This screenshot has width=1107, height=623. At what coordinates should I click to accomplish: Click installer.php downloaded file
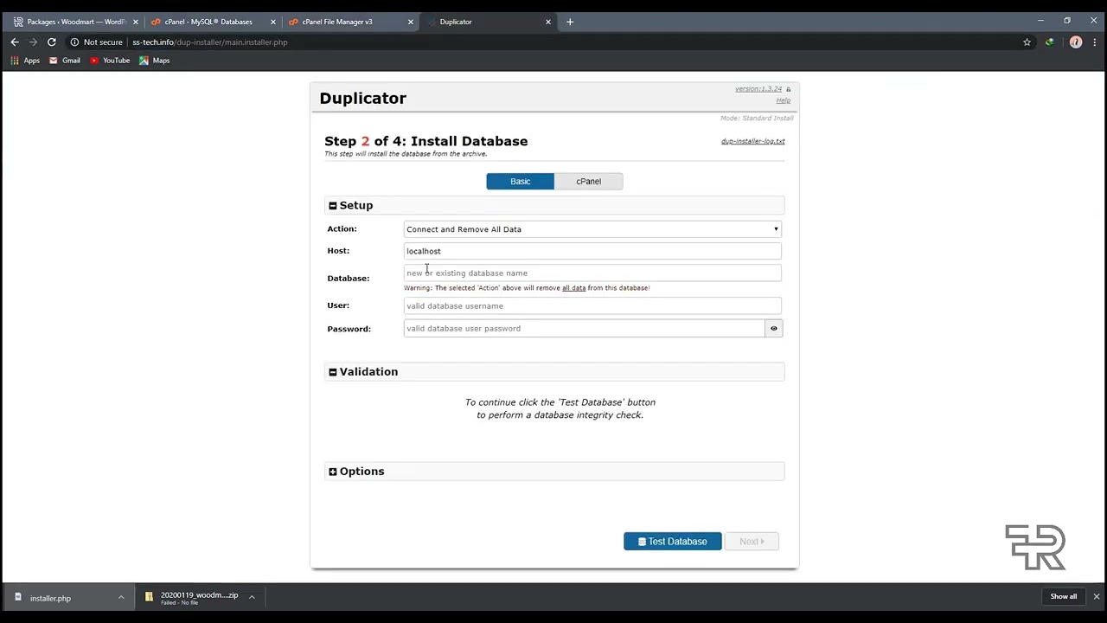[50, 598]
